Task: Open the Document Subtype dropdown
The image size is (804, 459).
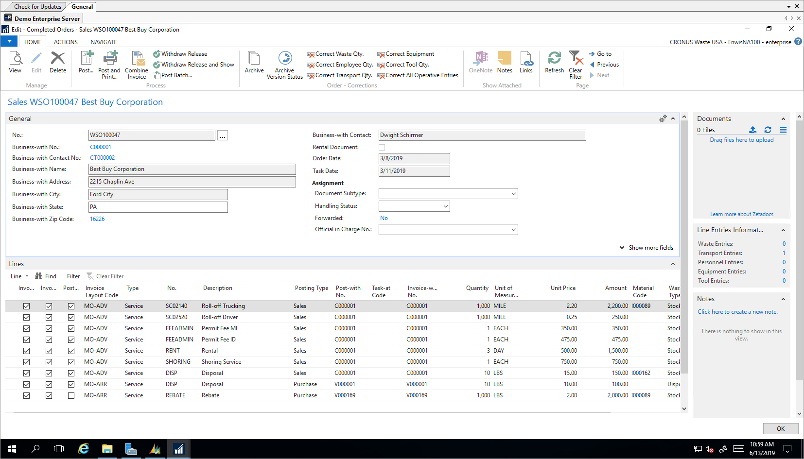Action: coord(513,193)
